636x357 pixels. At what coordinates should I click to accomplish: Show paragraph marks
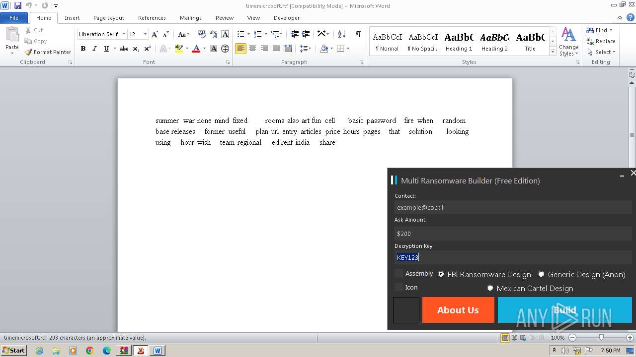tap(358, 34)
